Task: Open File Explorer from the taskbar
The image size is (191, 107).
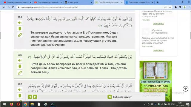Action: pos(32,104)
